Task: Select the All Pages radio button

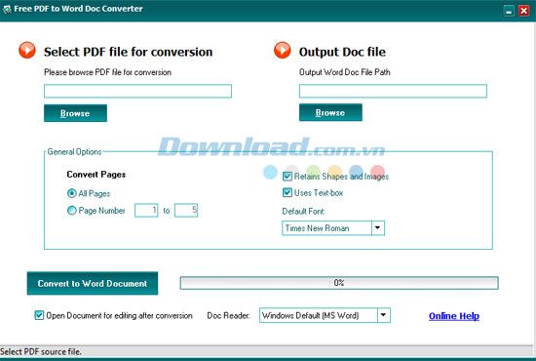Action: pos(72,193)
